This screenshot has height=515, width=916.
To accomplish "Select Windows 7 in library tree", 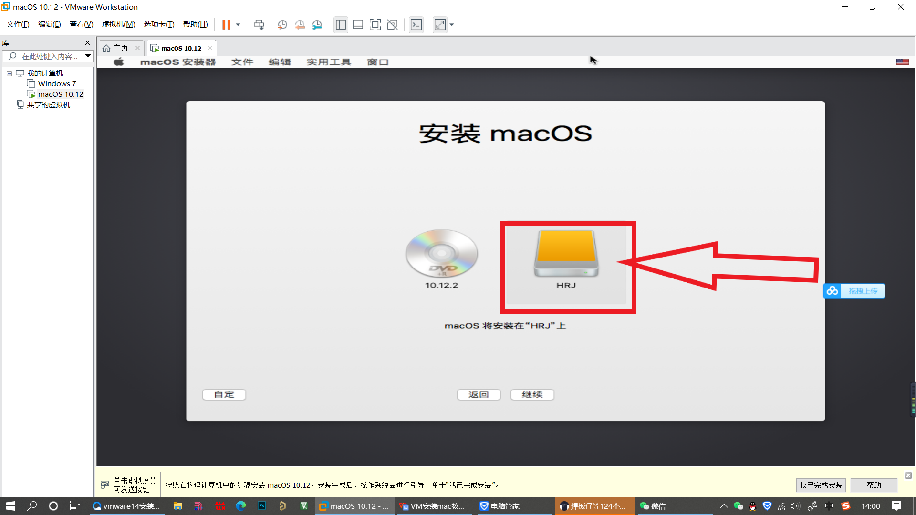I will tap(57, 84).
